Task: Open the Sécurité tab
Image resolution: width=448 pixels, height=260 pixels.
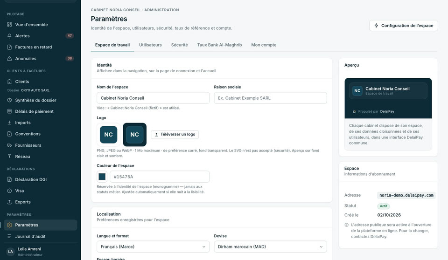Action: click(x=179, y=45)
